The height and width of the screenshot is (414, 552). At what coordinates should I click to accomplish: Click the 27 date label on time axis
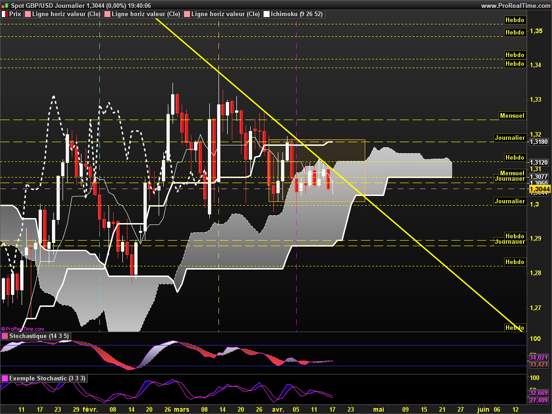point(460,409)
